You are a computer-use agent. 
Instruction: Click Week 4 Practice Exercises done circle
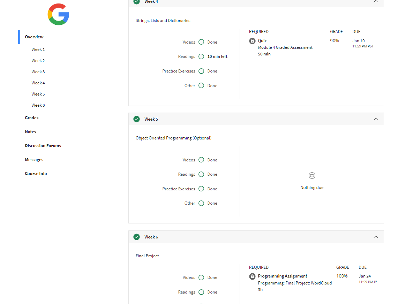tap(201, 71)
